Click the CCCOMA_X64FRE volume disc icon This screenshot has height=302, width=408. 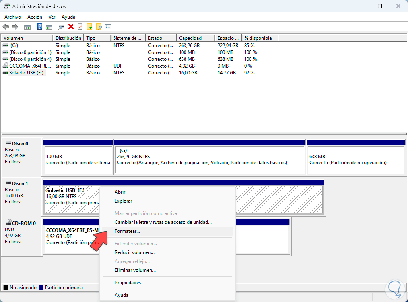6,66
